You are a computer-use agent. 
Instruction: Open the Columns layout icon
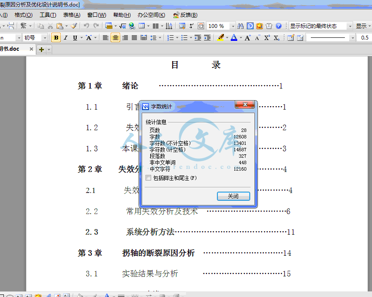tap(155, 26)
